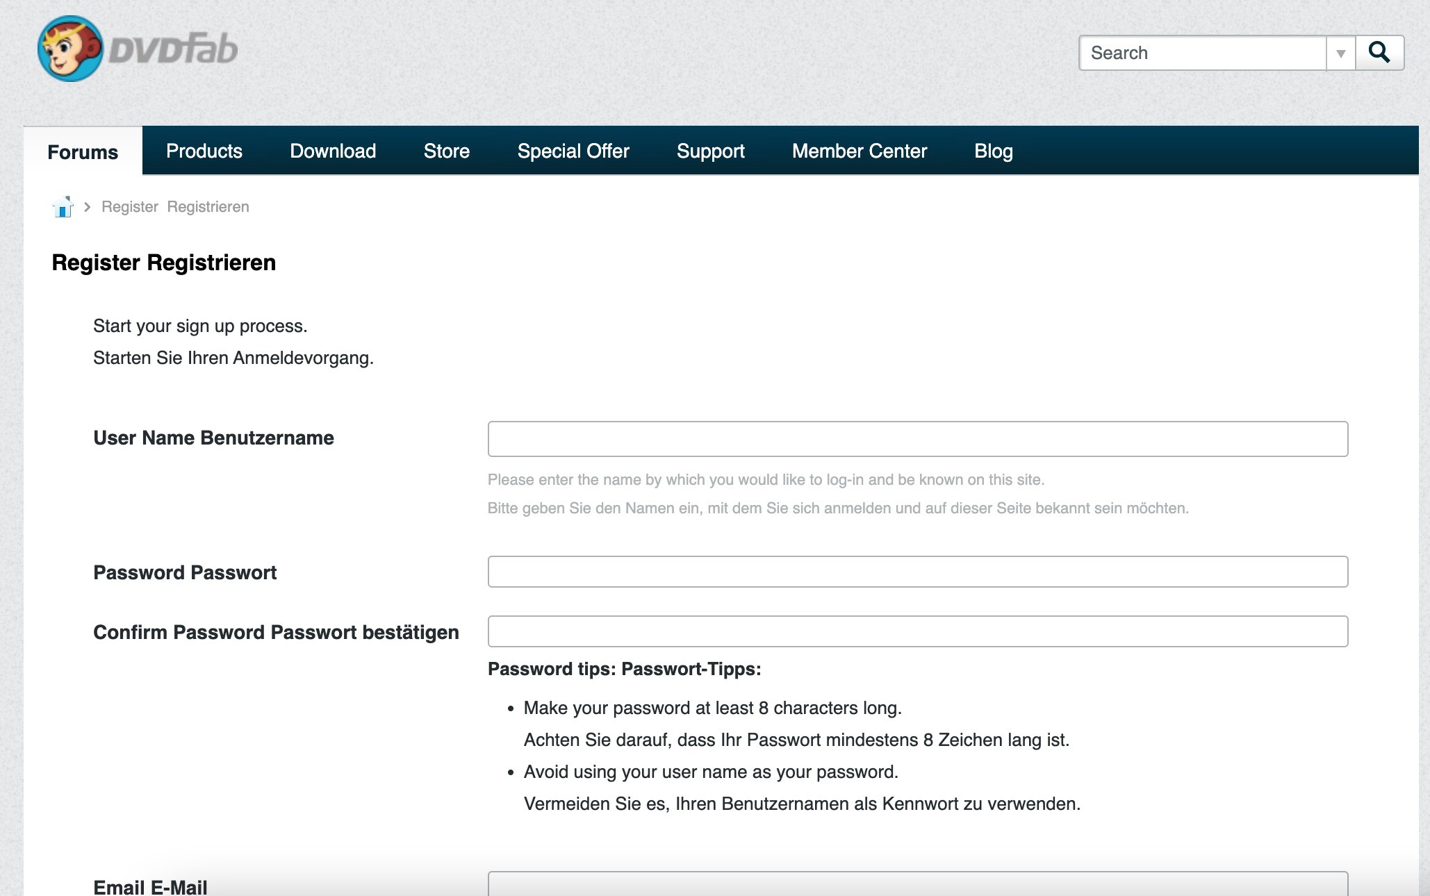
Task: Go to the Store menu item
Action: (447, 151)
